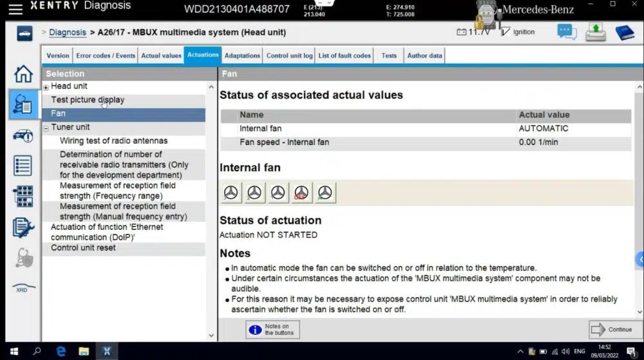Set internal fan to automatic mode
644x360 pixels.
(x=325, y=193)
